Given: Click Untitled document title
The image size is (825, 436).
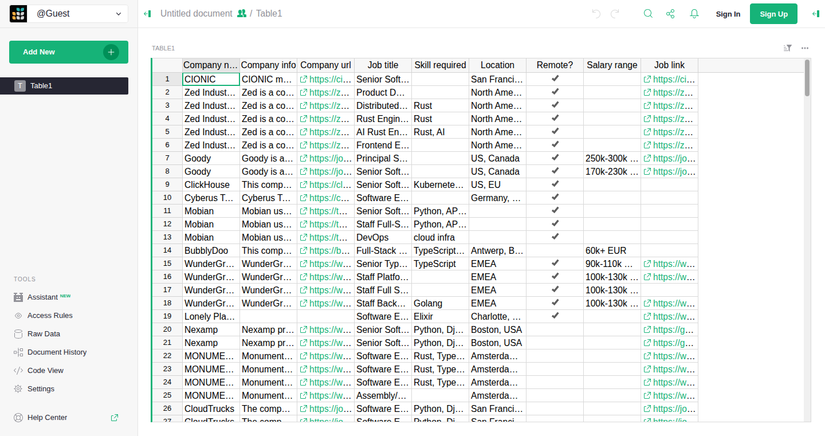Looking at the screenshot, I should click(x=197, y=13).
